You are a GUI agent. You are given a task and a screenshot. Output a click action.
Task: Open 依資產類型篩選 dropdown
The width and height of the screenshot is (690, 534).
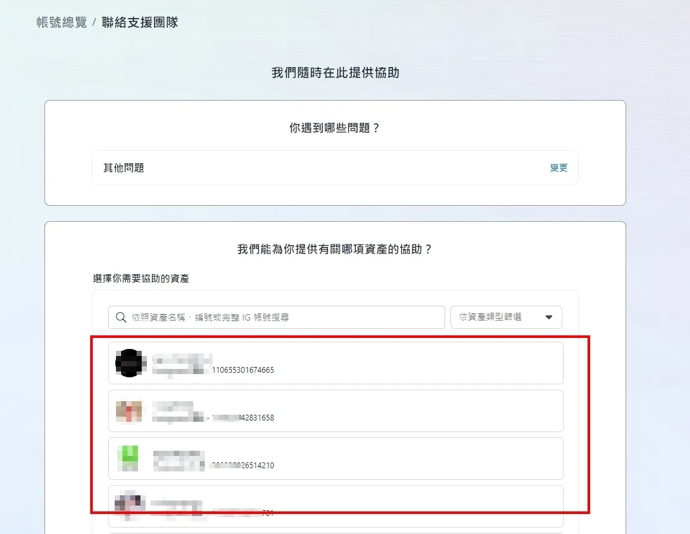tap(506, 317)
